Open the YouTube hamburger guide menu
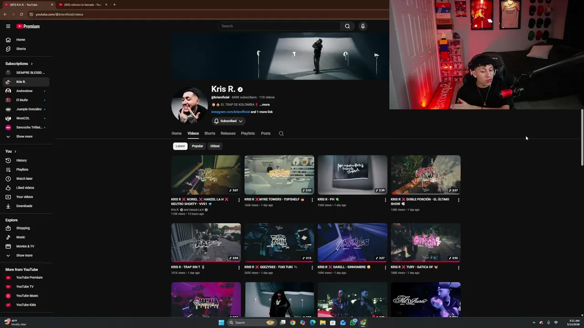Viewport: 584px width, 328px height. point(8,26)
